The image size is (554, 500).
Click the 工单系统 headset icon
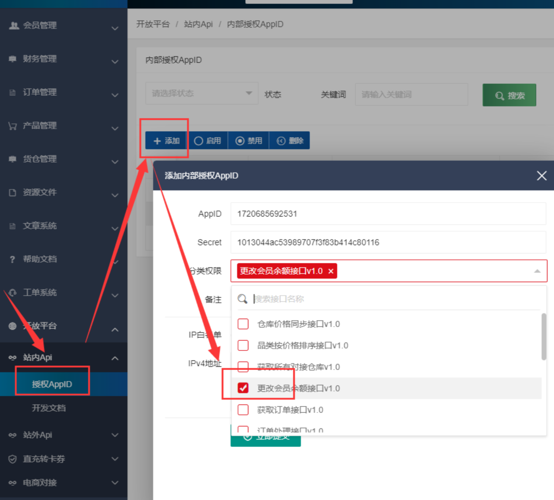pyautogui.click(x=13, y=293)
